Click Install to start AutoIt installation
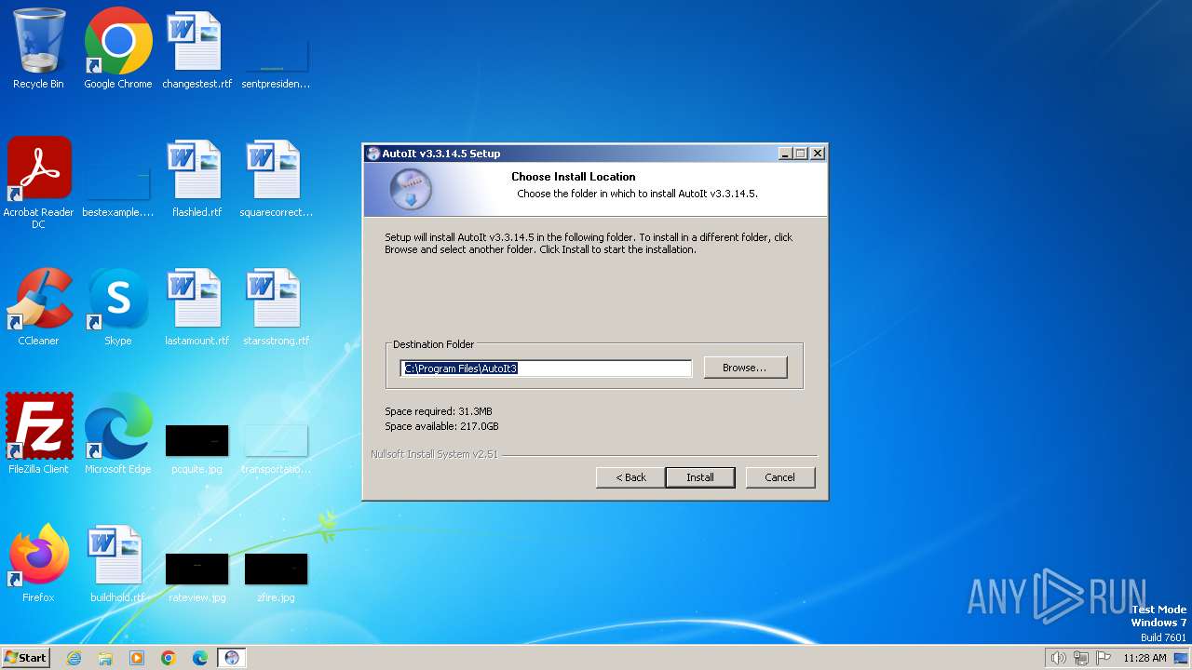The height and width of the screenshot is (670, 1192). click(x=700, y=477)
